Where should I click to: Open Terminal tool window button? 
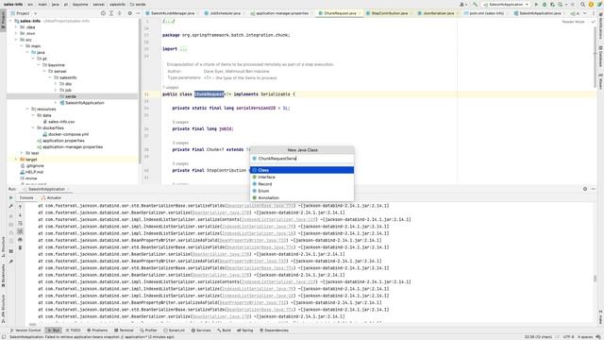[x=124, y=331]
